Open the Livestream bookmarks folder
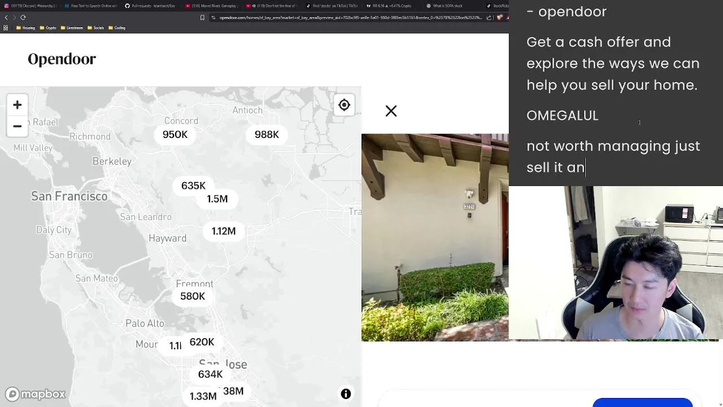The image size is (723, 407). [x=72, y=28]
